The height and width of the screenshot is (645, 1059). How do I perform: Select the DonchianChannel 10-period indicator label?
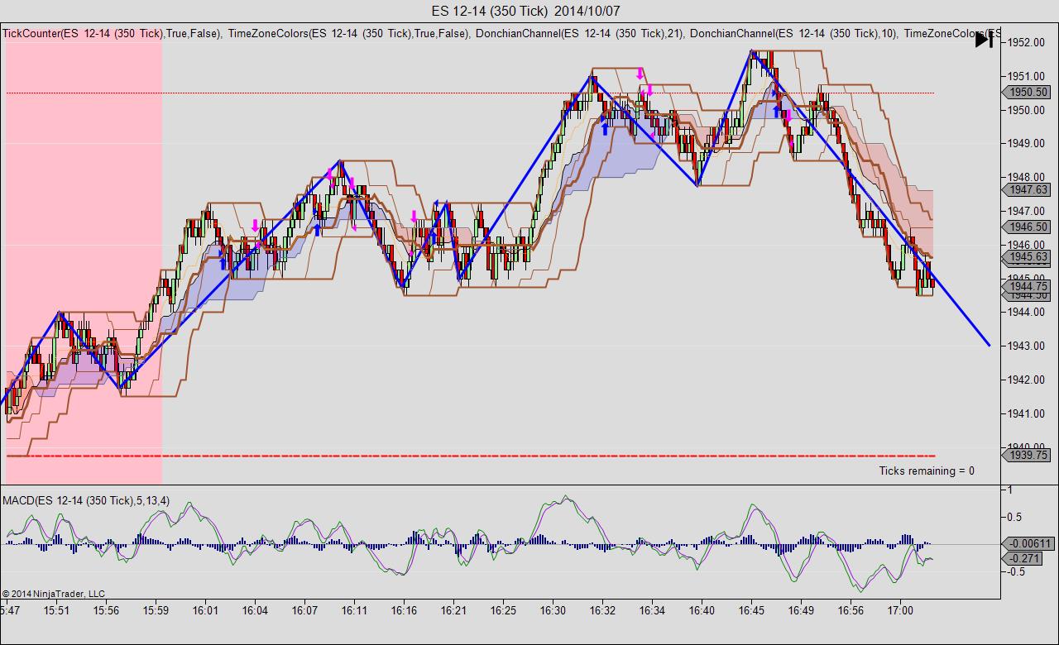[793, 34]
